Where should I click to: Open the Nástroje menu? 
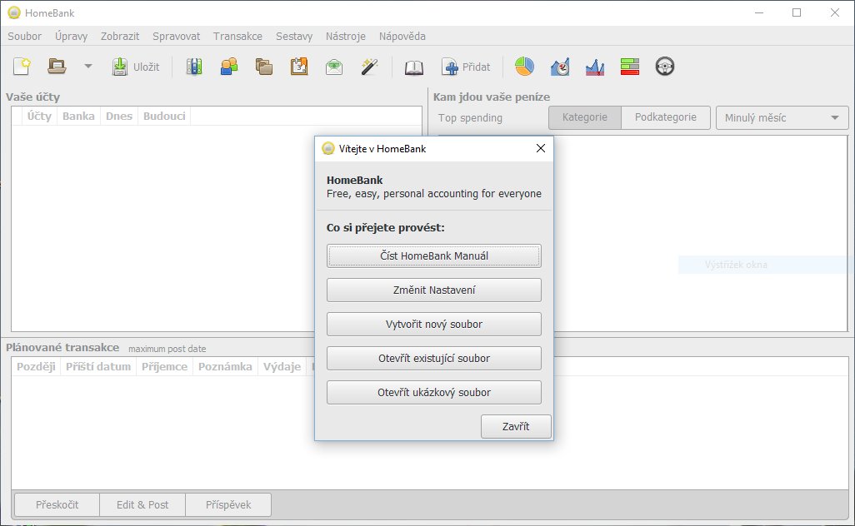tap(346, 36)
